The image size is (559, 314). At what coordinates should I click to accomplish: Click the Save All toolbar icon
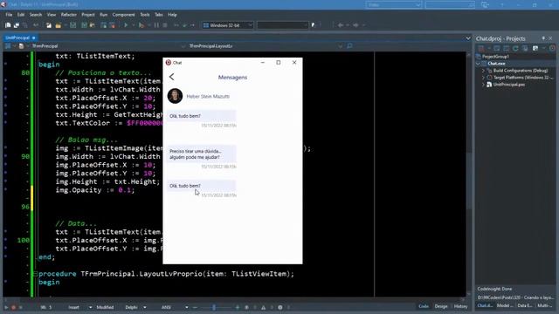pos(84,25)
